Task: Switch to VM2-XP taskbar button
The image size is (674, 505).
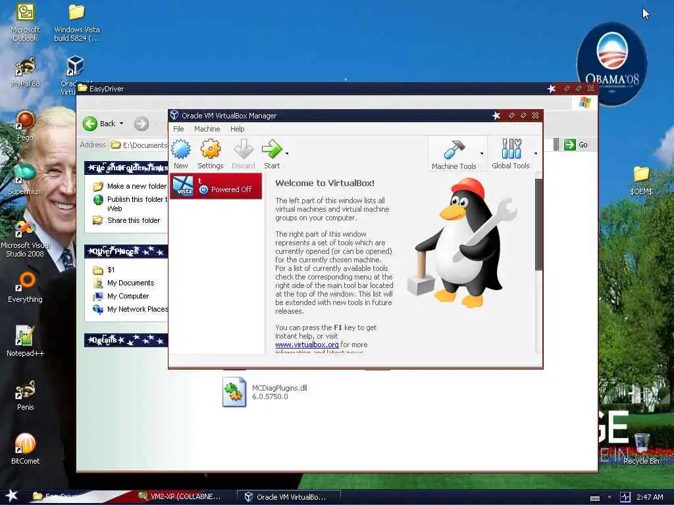Action: [x=180, y=496]
